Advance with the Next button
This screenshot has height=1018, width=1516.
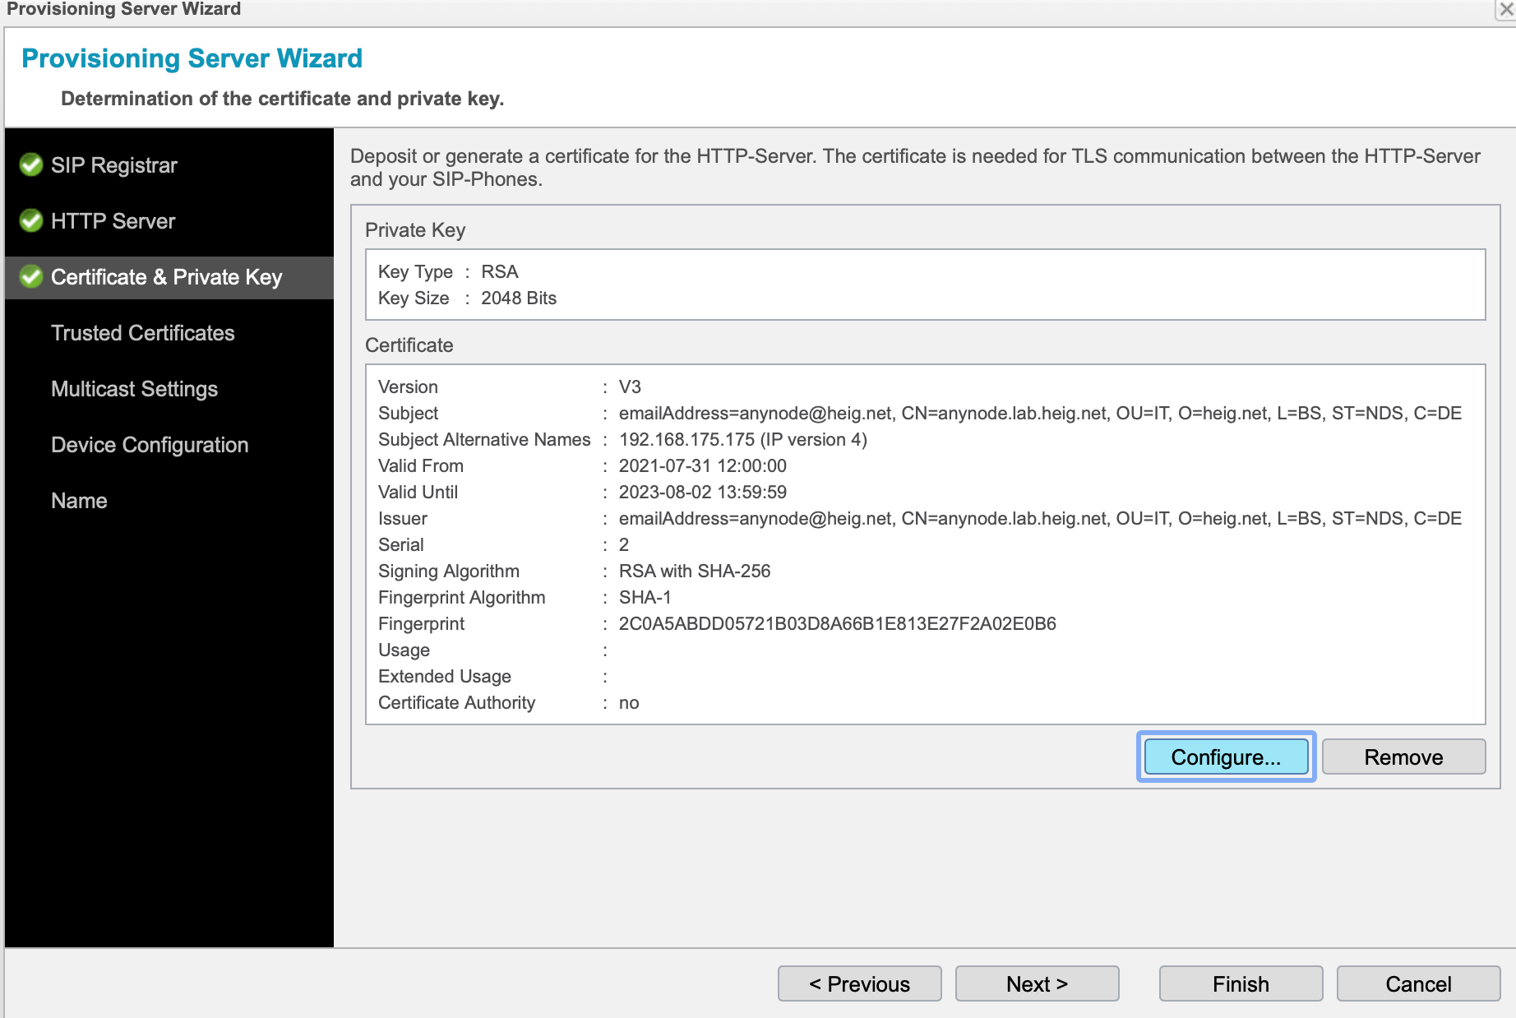pos(1037,983)
